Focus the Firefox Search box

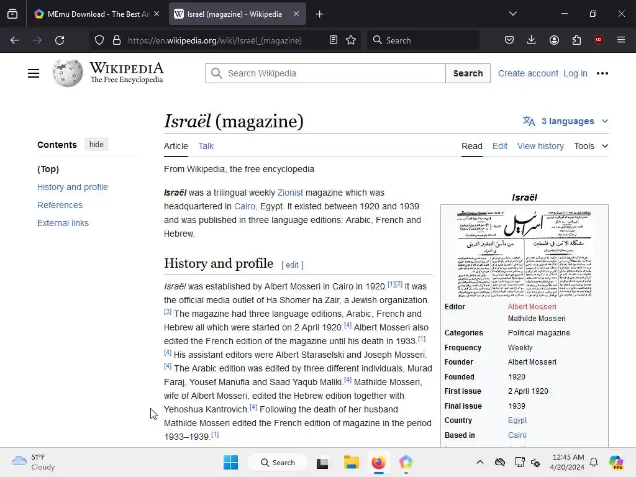[423, 40]
